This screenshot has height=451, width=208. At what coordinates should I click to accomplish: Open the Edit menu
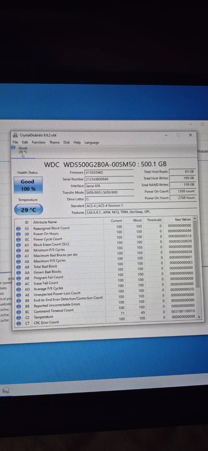coord(25,142)
